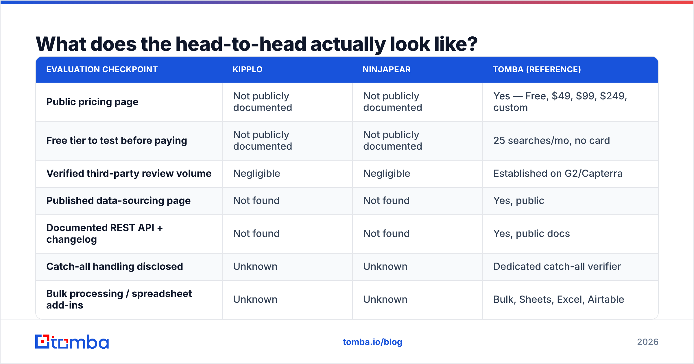This screenshot has height=364, width=694.
Task: Click the 'Ninjapear' column header
Action: (387, 69)
